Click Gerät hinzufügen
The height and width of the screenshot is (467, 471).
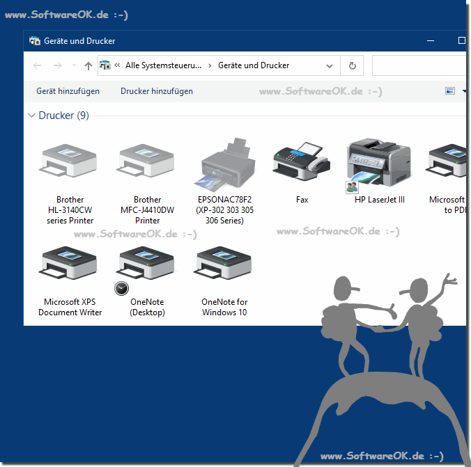68,91
